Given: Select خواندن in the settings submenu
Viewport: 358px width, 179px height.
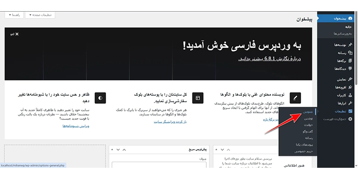Looking at the screenshot, I should pyautogui.click(x=308, y=125).
